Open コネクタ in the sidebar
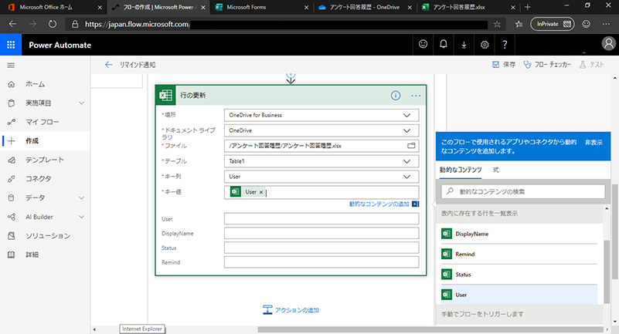The image size is (619, 334). click(x=39, y=179)
